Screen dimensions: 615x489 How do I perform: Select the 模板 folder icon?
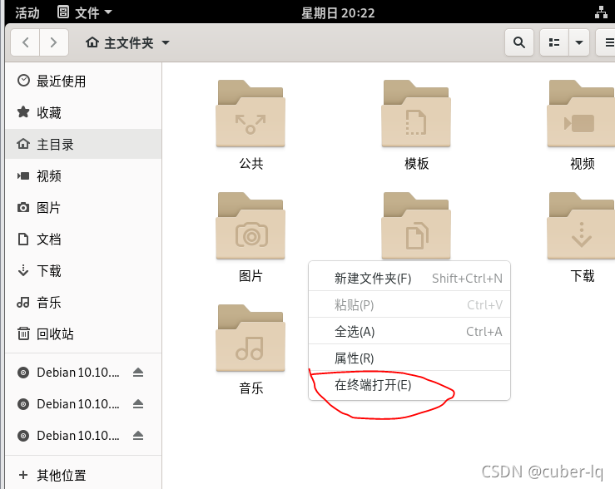click(416, 114)
